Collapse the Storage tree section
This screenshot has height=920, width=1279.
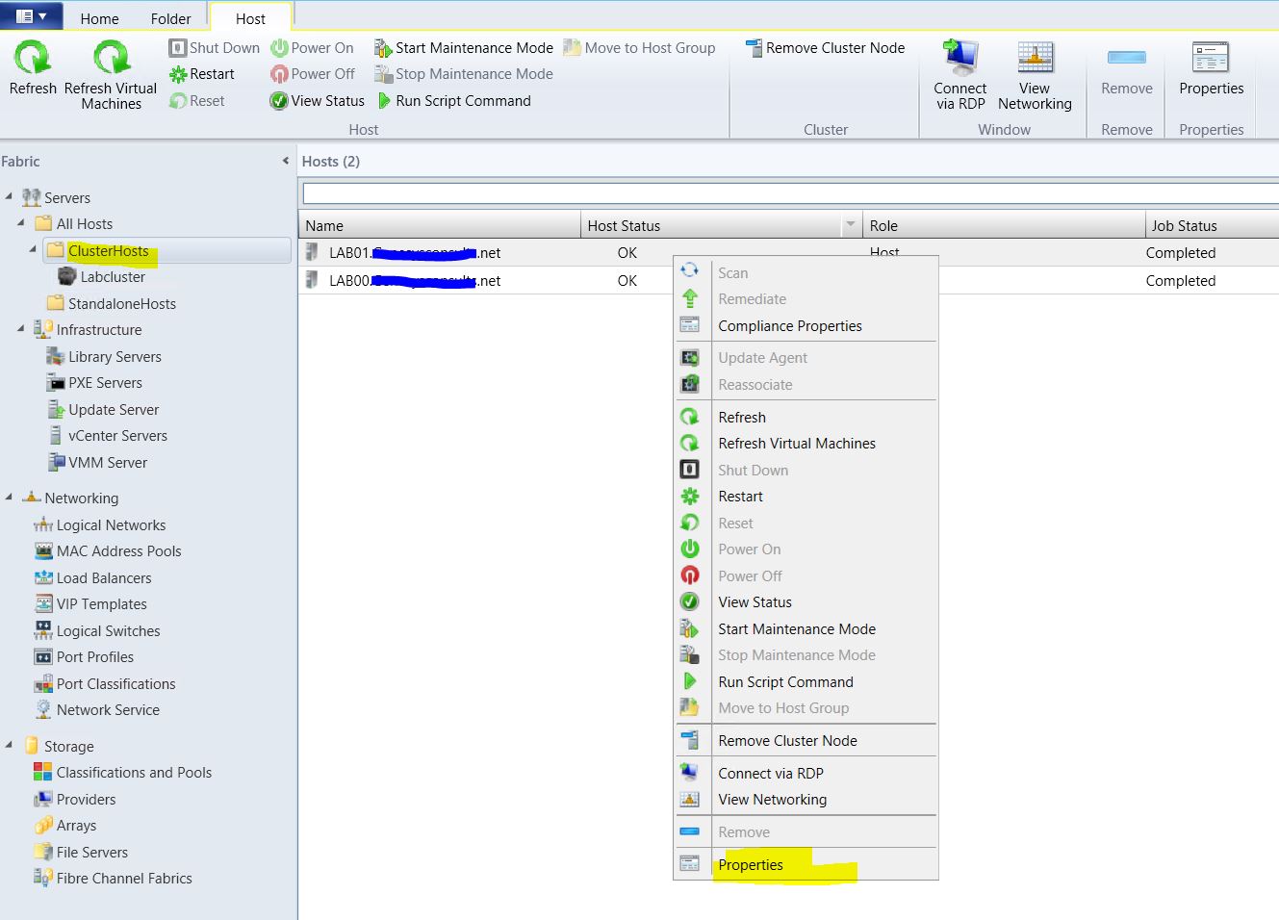[10, 746]
